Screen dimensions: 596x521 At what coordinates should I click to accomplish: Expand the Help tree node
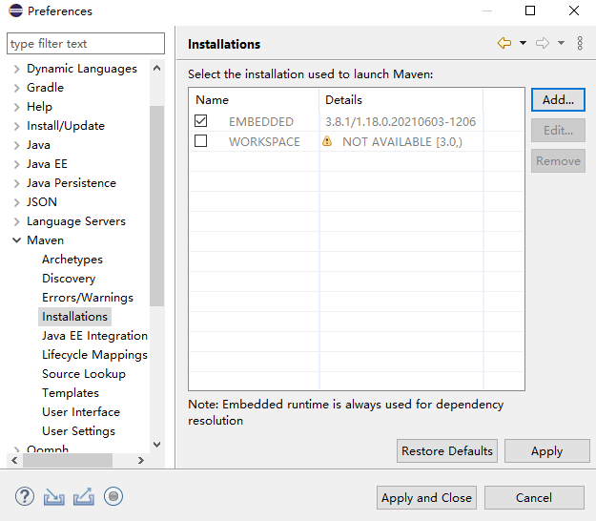[x=16, y=107]
